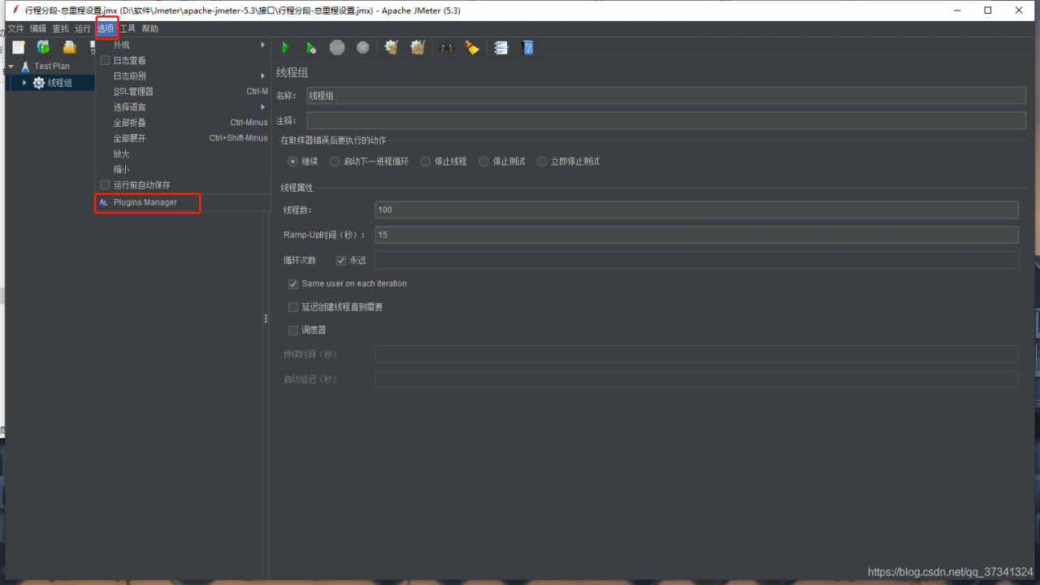Image resolution: width=1040 pixels, height=585 pixels.
Task: Open the 帮助 menu
Action: [150, 28]
